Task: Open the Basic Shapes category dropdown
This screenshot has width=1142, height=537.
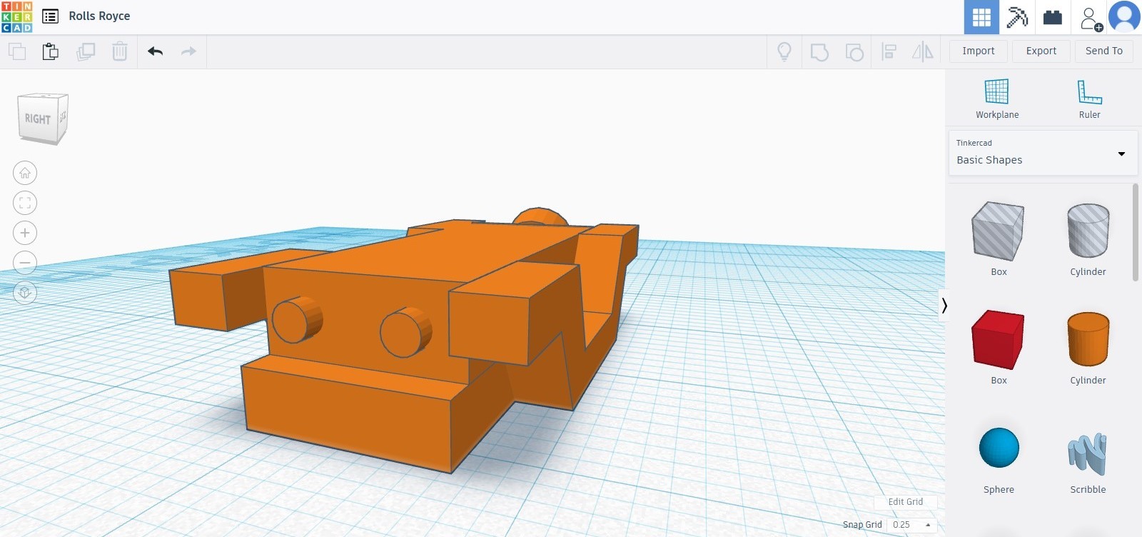Action: point(1042,152)
